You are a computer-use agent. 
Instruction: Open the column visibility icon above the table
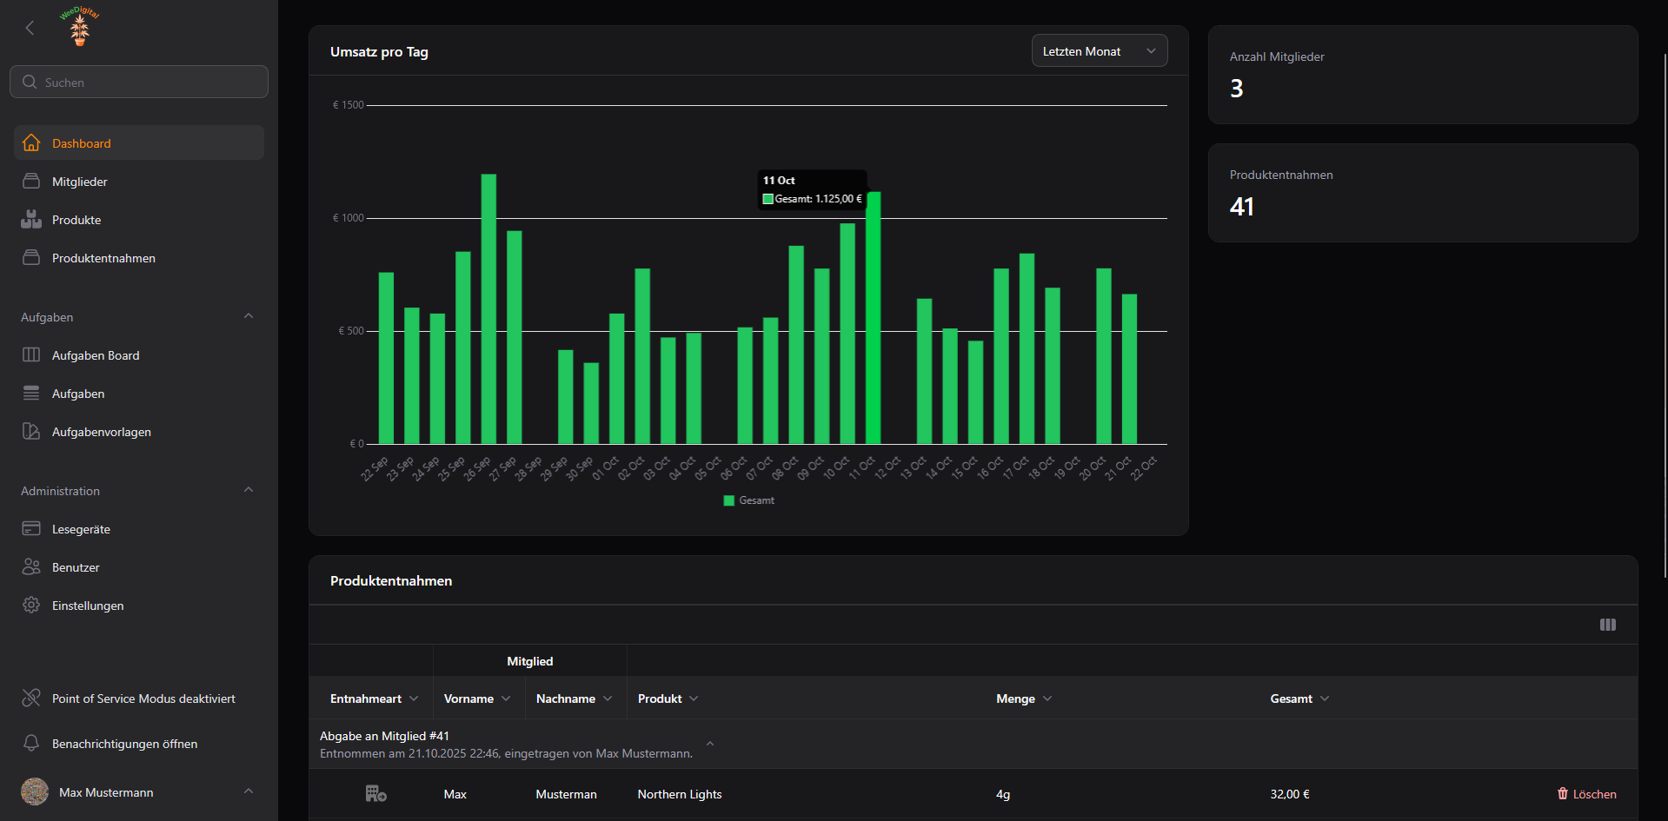click(1607, 625)
